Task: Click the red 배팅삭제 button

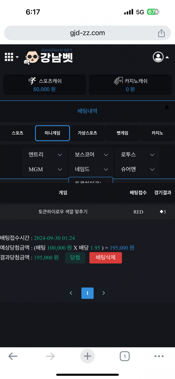Action: (x=105, y=258)
